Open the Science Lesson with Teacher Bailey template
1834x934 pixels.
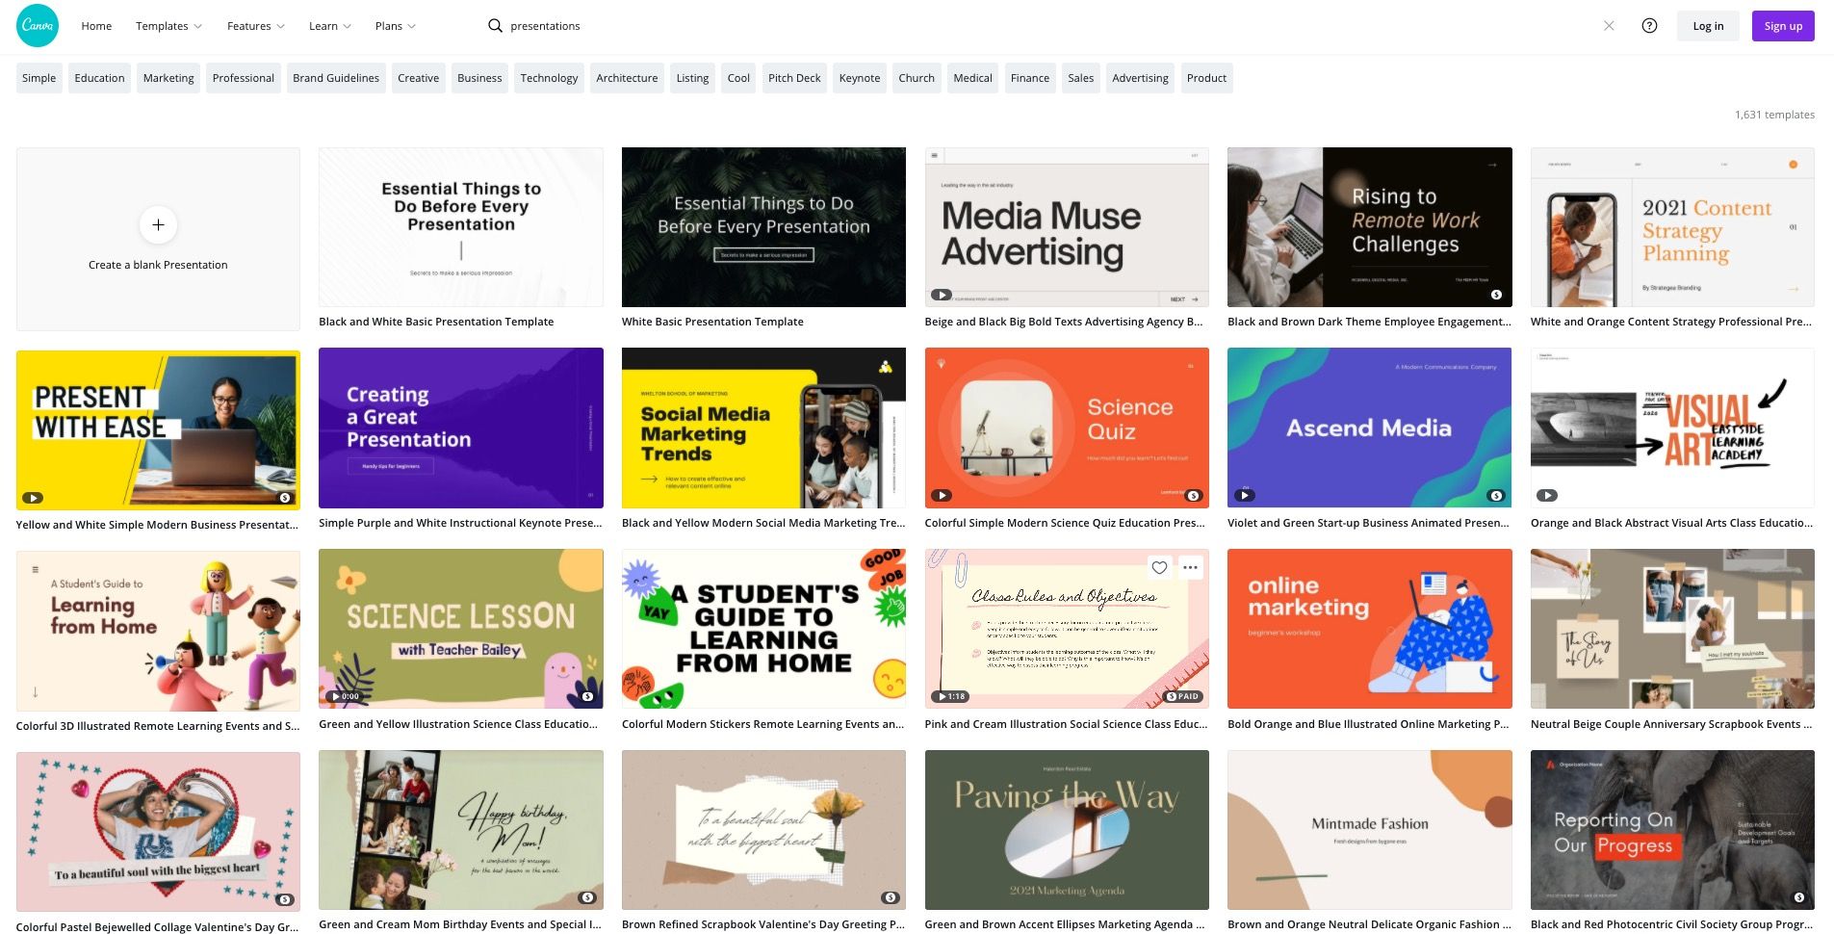[460, 628]
